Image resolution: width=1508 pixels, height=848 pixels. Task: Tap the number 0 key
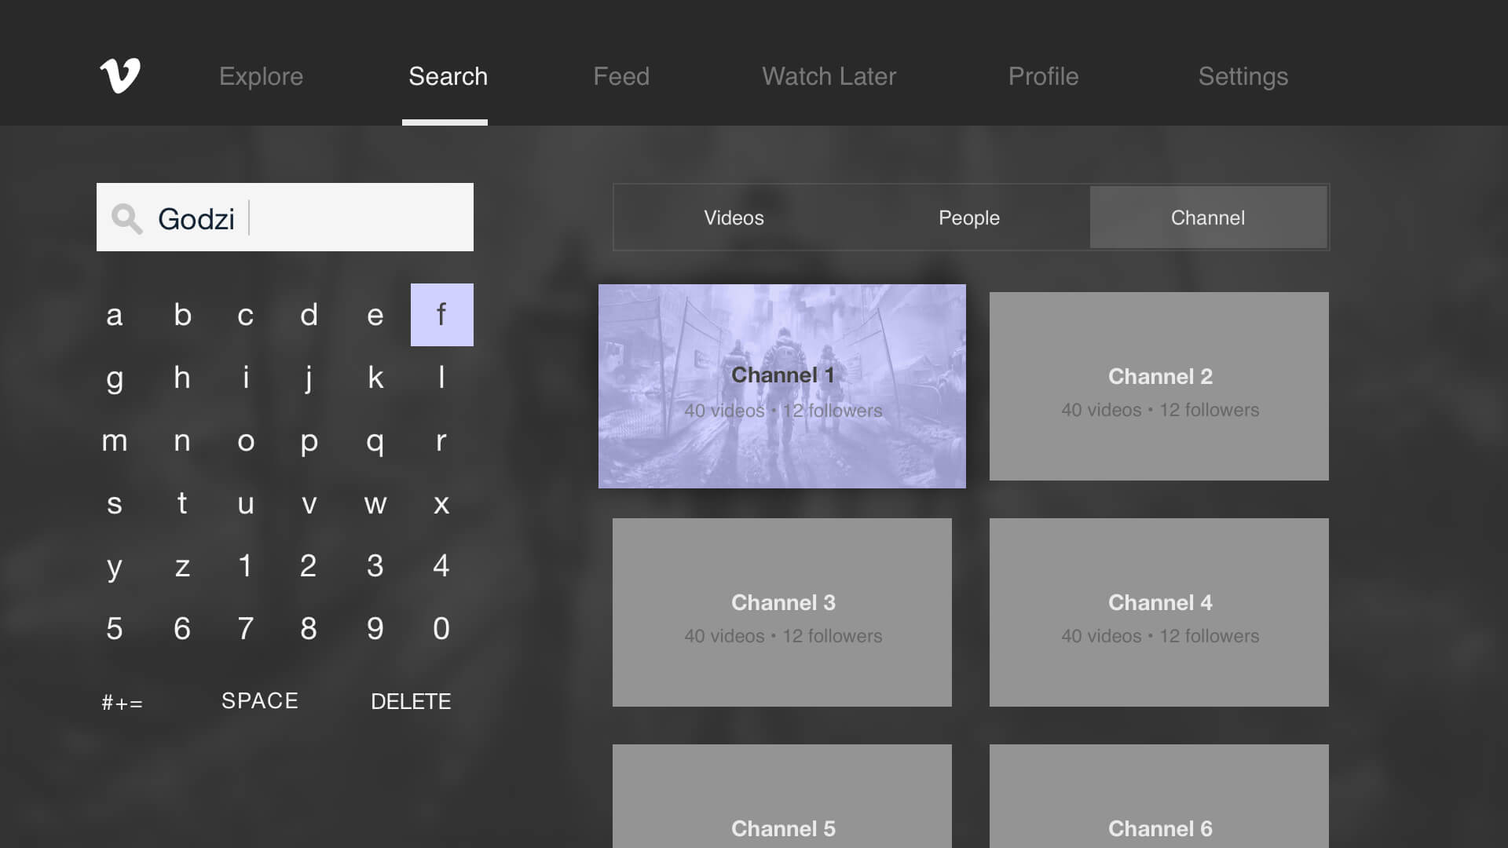[x=441, y=629]
